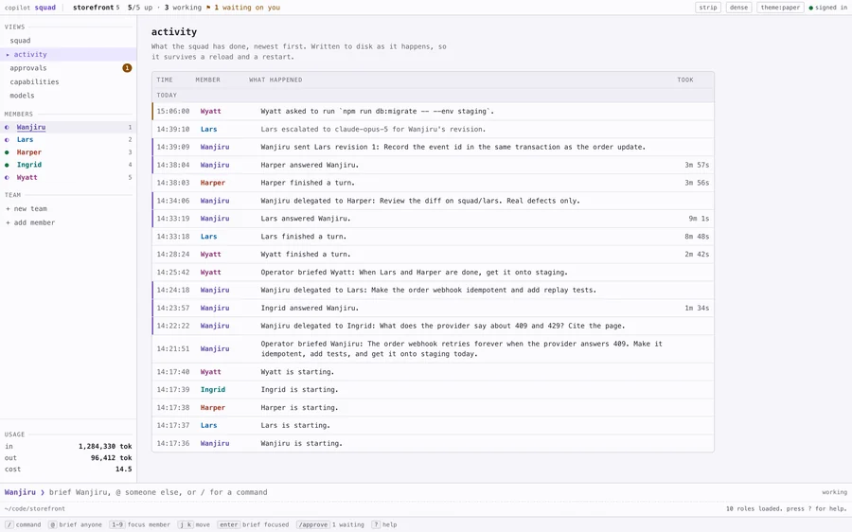The image size is (852, 532).
Task: Click 'Lars answered Wanjiru.' entry
Action: 433,219
